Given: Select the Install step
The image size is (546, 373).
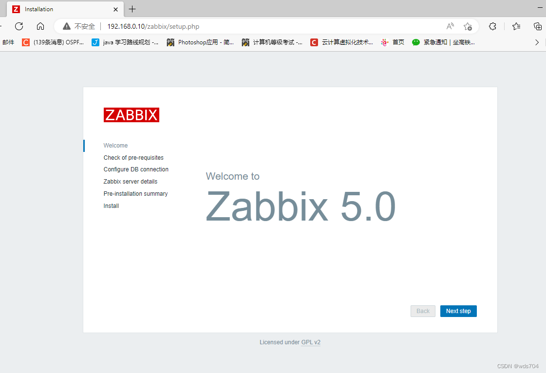Looking at the screenshot, I should pos(111,206).
